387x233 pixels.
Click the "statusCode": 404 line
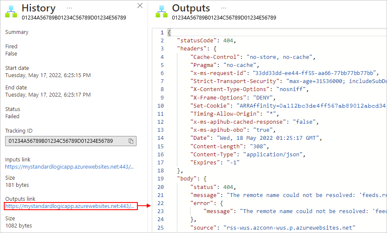tap(207, 41)
